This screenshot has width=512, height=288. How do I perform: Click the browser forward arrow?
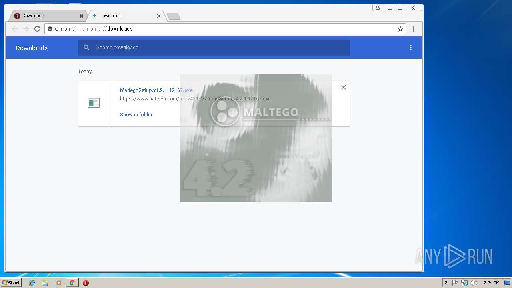26,29
